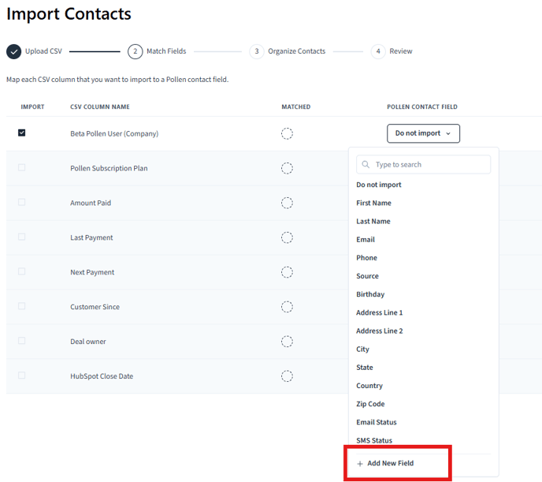This screenshot has height=482, width=542.
Task: Pick the Zip Code field option
Action: (370, 404)
